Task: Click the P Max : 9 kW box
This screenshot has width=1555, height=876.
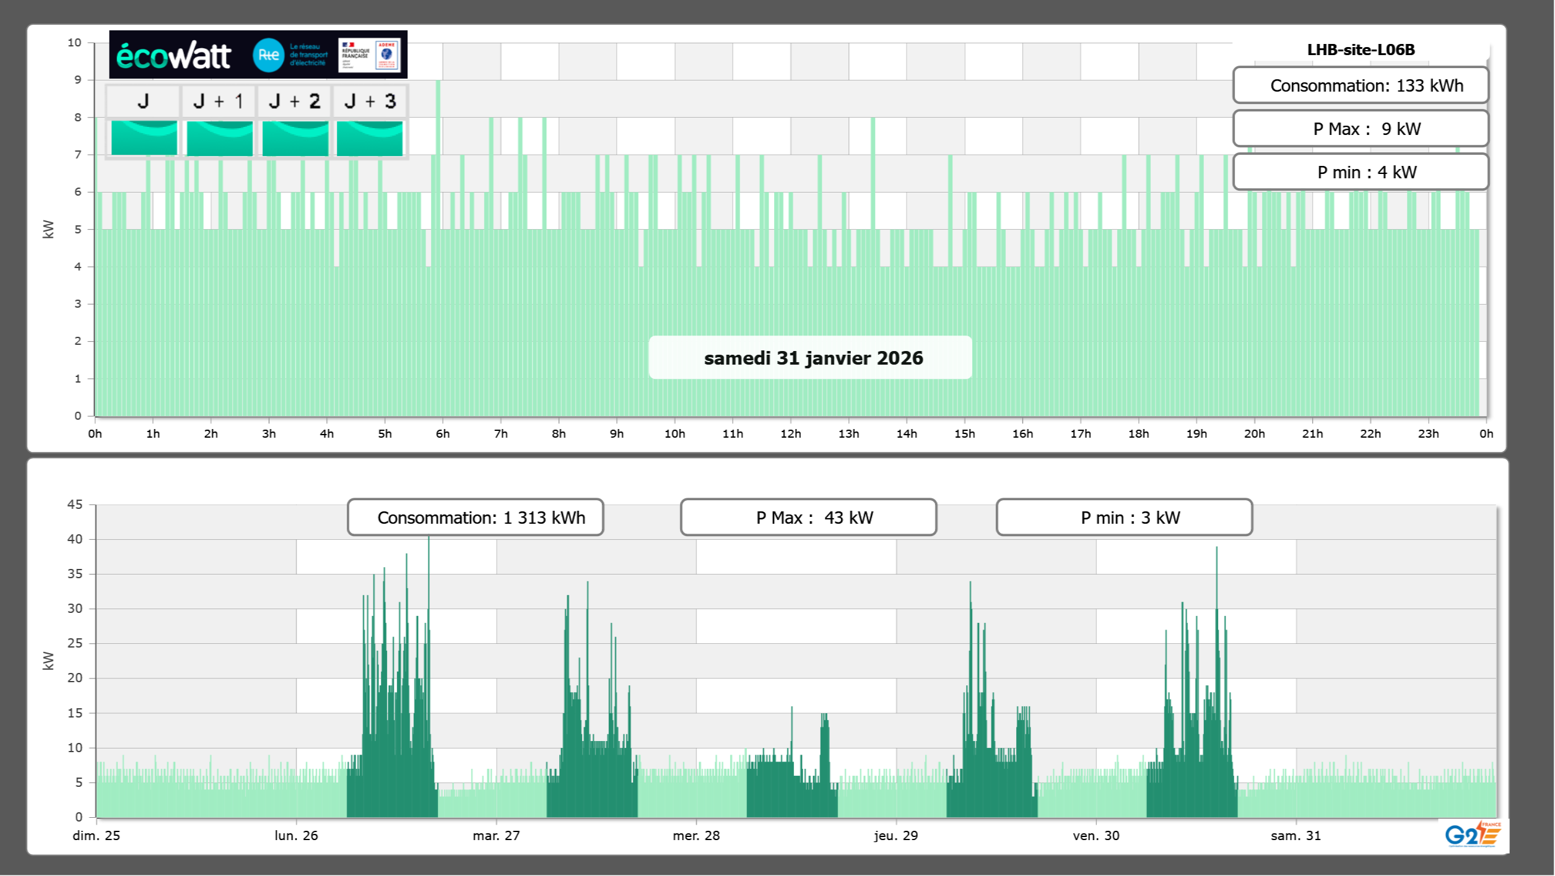Action: [x=1360, y=129]
